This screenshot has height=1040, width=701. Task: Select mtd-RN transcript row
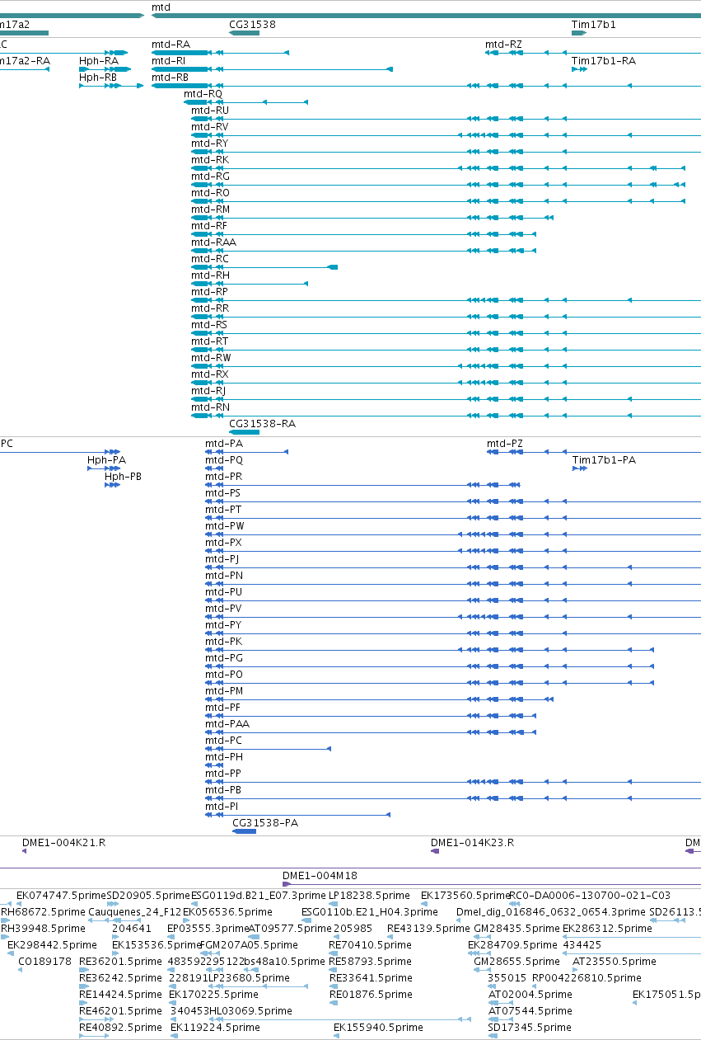point(210,407)
